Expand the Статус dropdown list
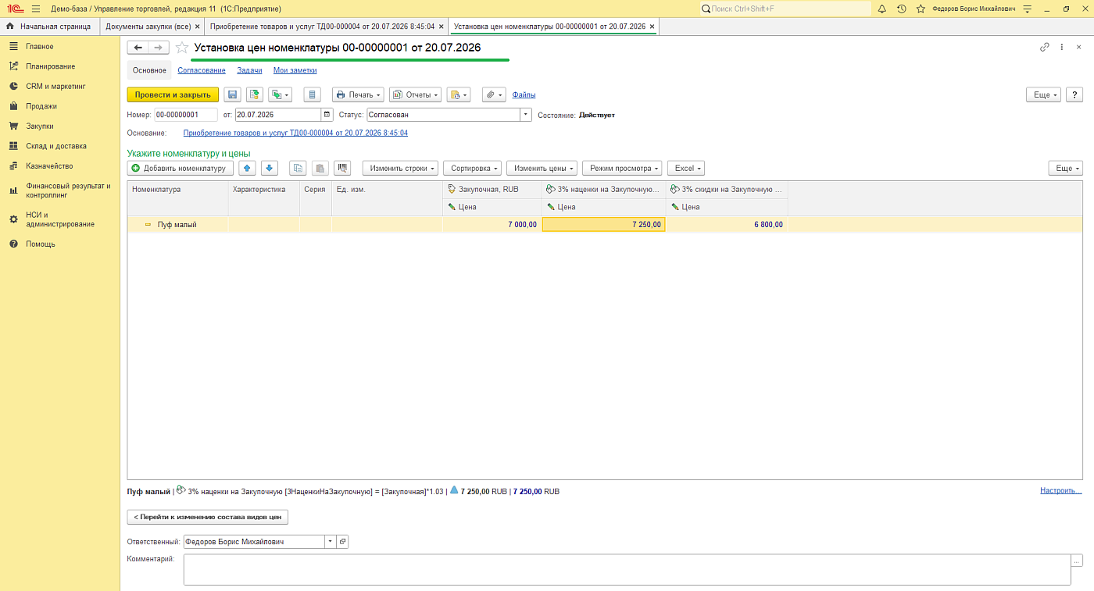 (x=526, y=115)
